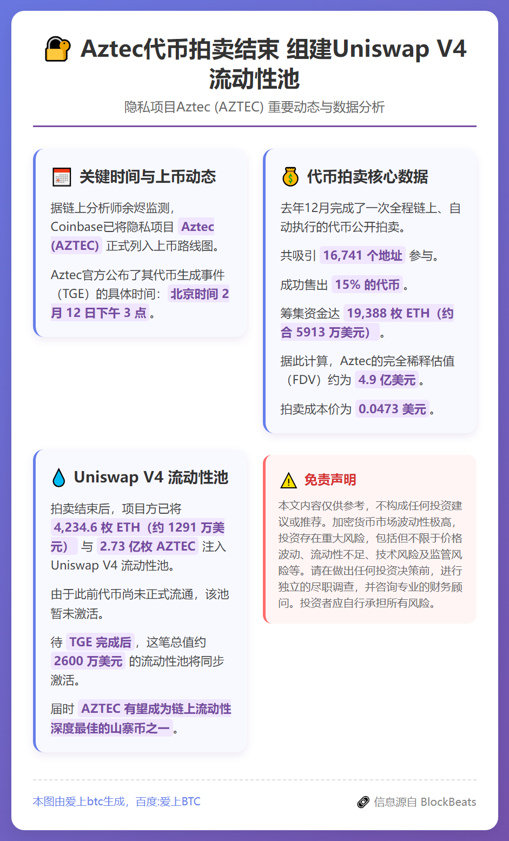Click the highlighted TGE 完成后 text
The image size is (509, 841).
[100, 643]
